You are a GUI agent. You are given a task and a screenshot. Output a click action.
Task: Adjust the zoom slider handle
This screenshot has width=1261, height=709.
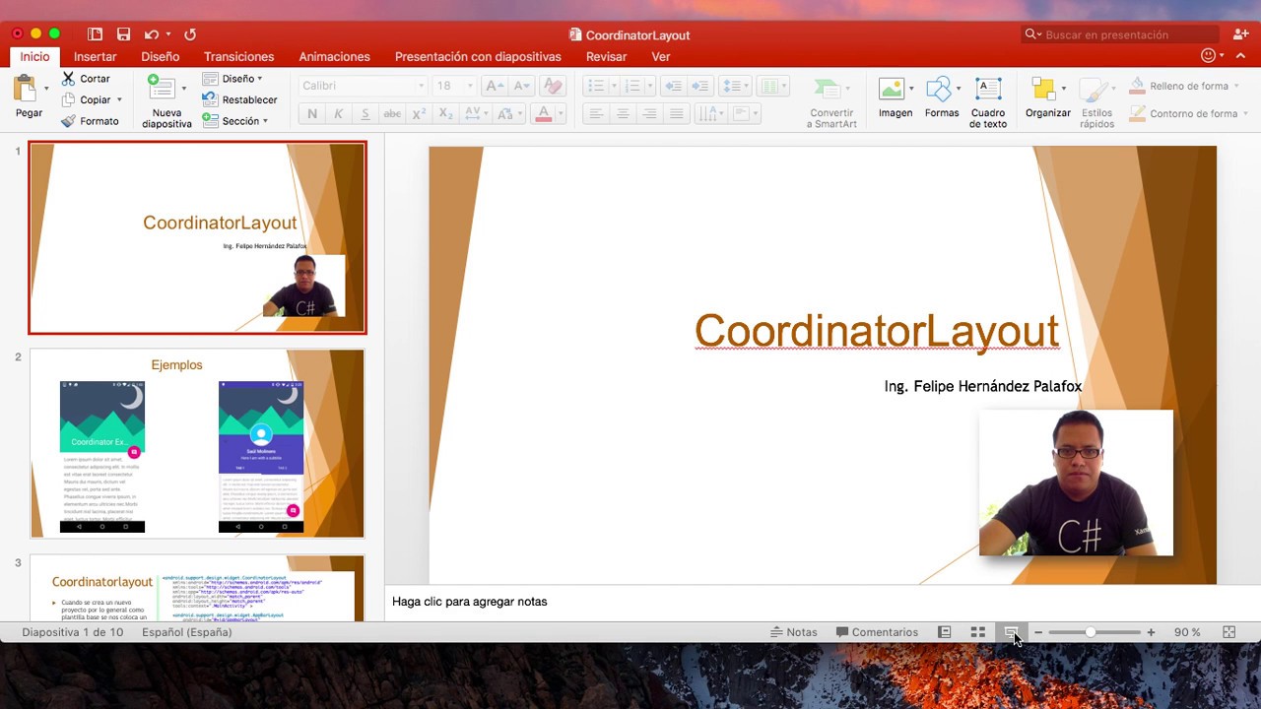1091,632
